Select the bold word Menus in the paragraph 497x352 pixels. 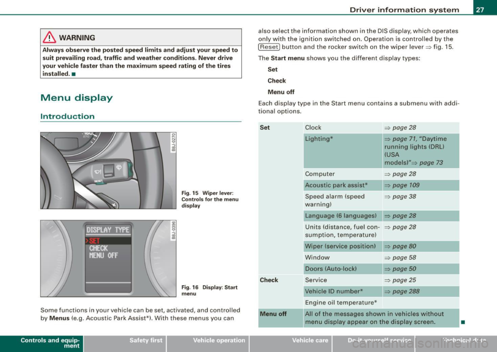60,318
